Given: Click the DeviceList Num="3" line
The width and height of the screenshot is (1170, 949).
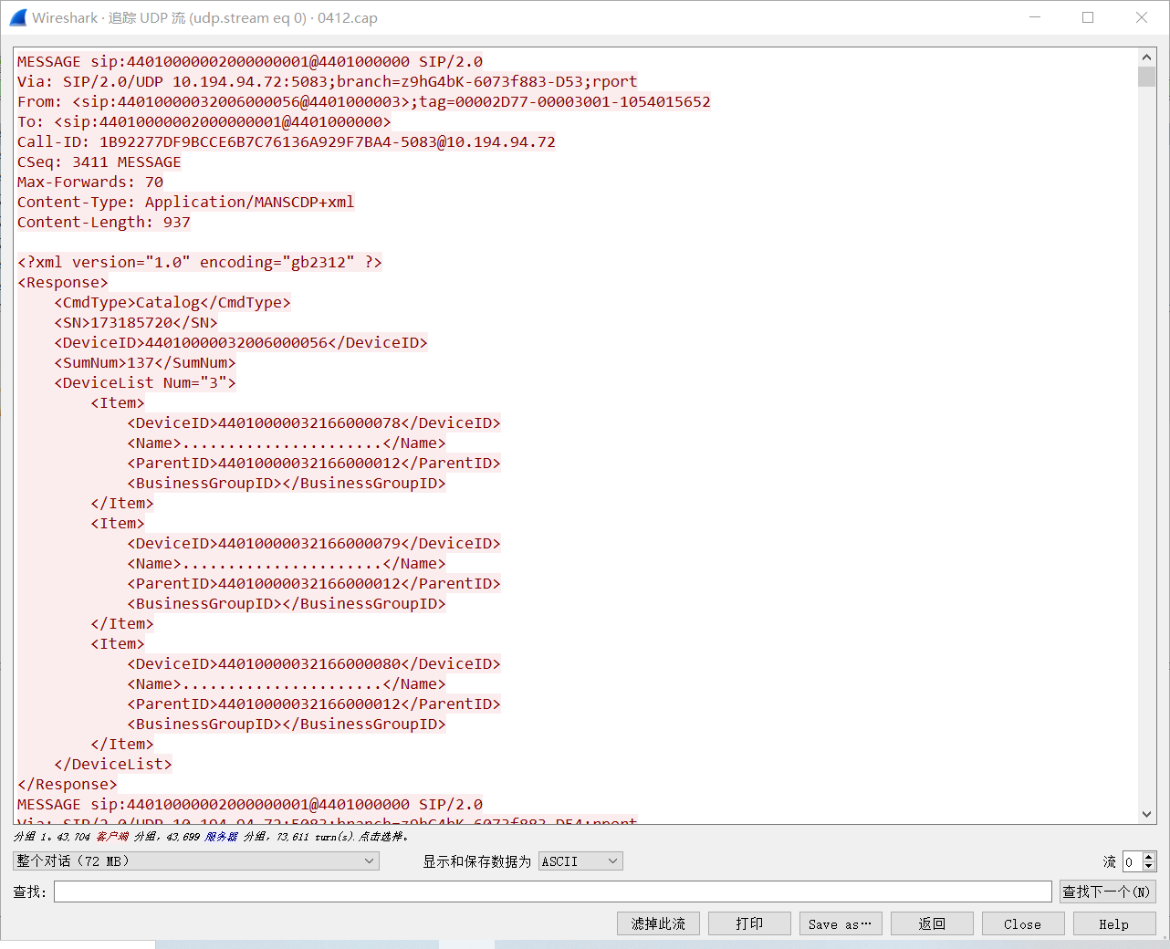Looking at the screenshot, I should coord(145,382).
